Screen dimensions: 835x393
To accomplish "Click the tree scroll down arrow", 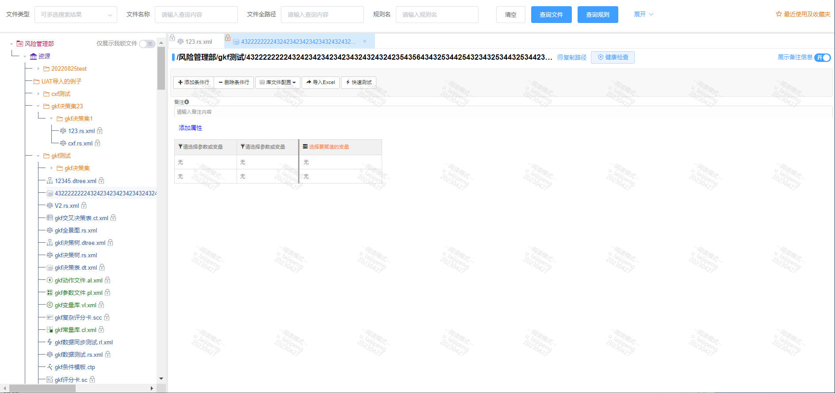I will coord(161,378).
